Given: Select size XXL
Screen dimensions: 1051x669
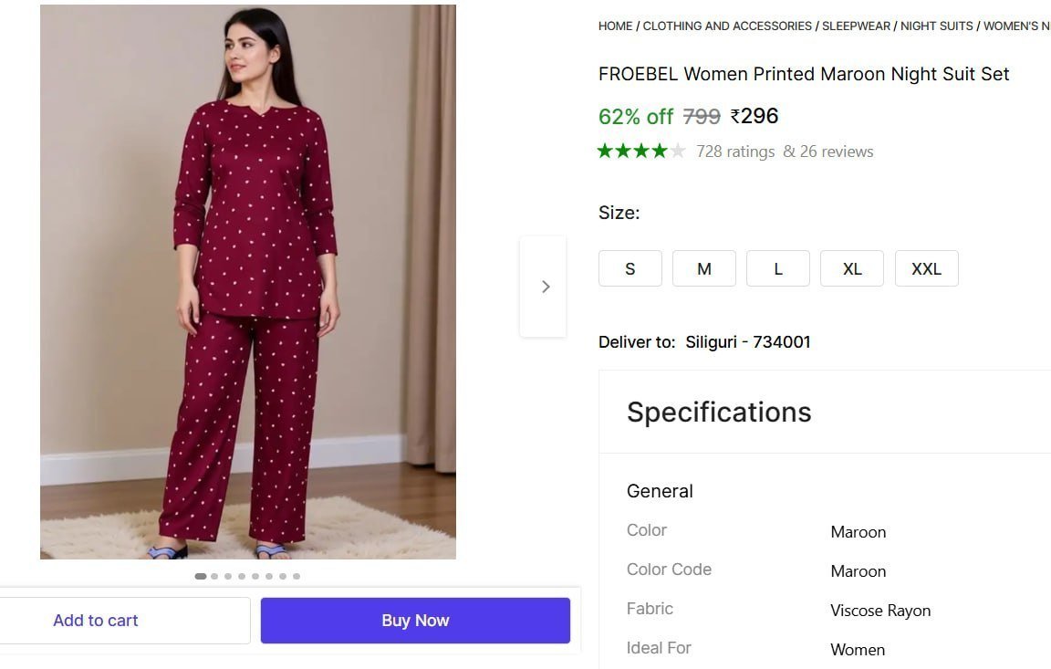Looking at the screenshot, I should tap(926, 268).
